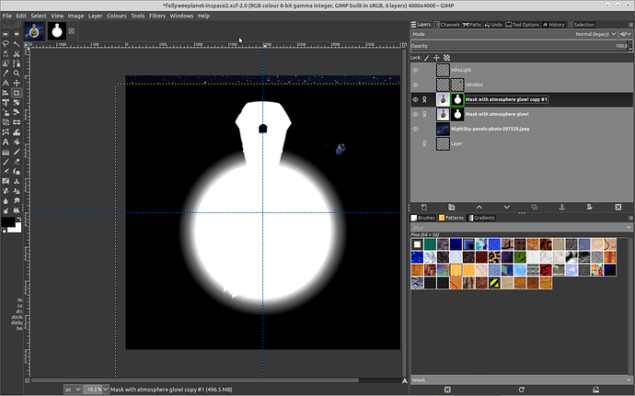Select the Colour Picker tool

(6, 74)
